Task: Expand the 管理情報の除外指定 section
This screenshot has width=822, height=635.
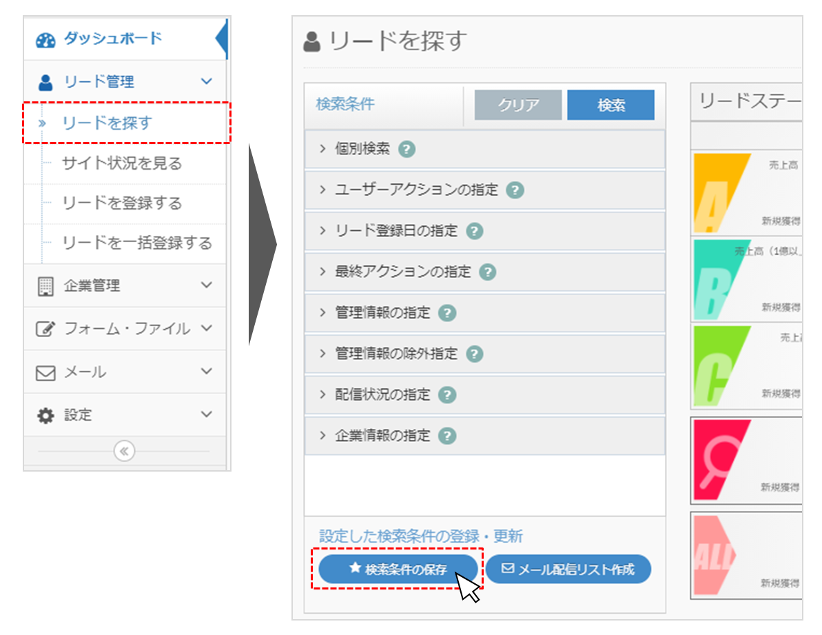Action: (484, 354)
